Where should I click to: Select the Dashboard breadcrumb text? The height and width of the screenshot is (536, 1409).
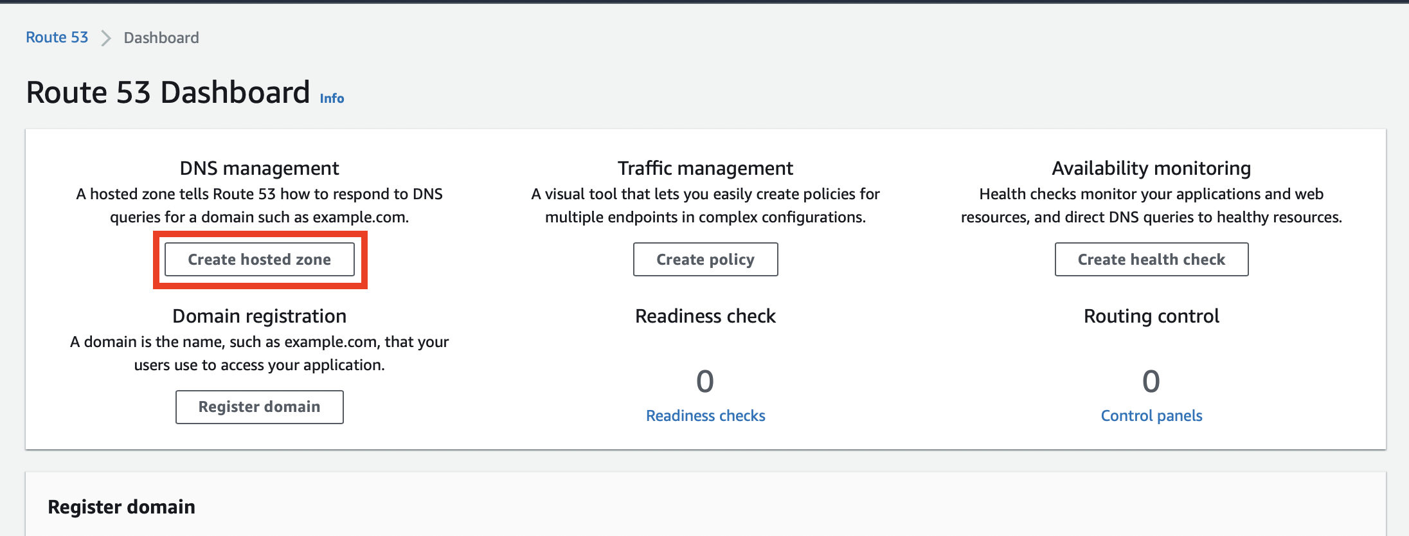[161, 38]
